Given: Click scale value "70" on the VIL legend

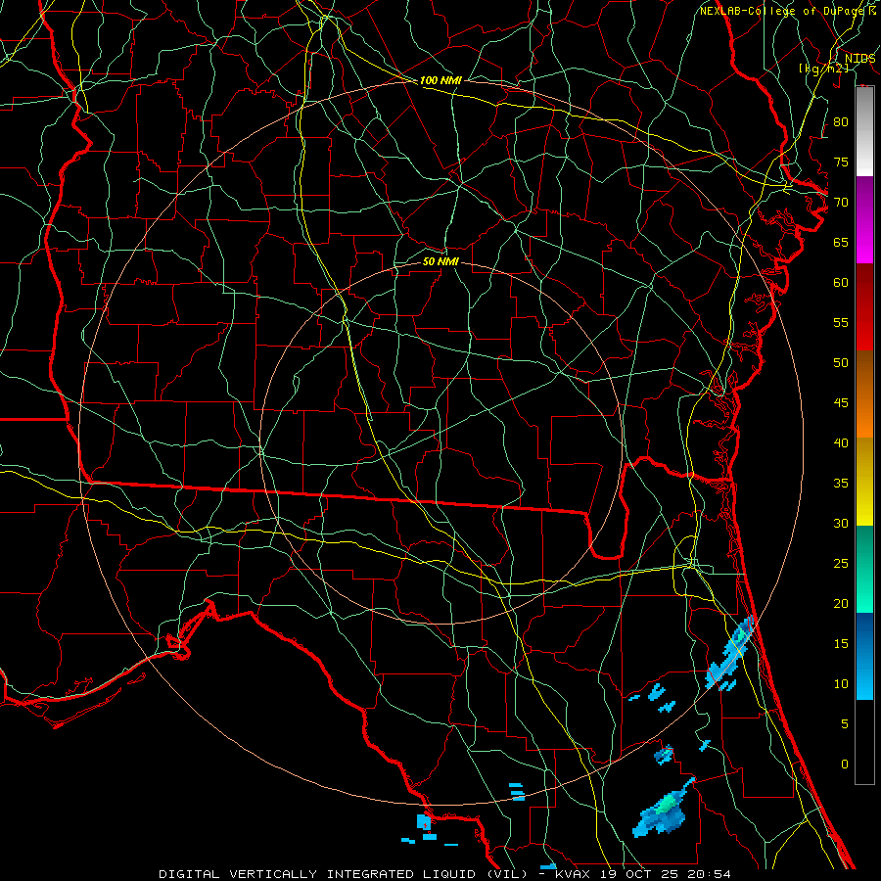Looking at the screenshot, I should pos(841,202).
